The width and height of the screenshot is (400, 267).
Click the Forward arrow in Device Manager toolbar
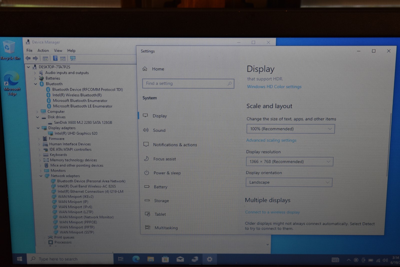click(35, 58)
